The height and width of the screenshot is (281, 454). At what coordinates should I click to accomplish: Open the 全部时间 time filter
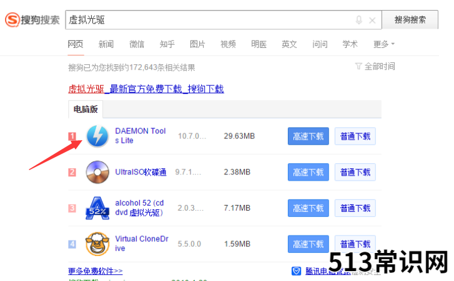[380, 67]
